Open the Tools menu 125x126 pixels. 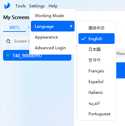20,6
